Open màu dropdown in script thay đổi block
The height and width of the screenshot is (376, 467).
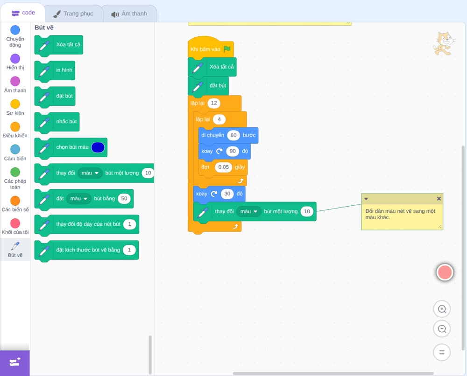[249, 211]
